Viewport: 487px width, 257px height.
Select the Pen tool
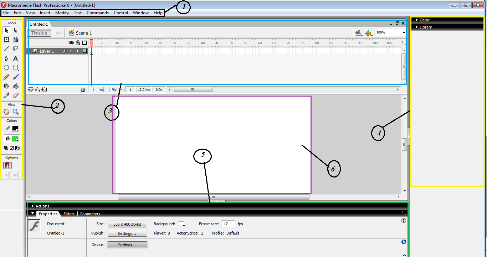[6, 58]
